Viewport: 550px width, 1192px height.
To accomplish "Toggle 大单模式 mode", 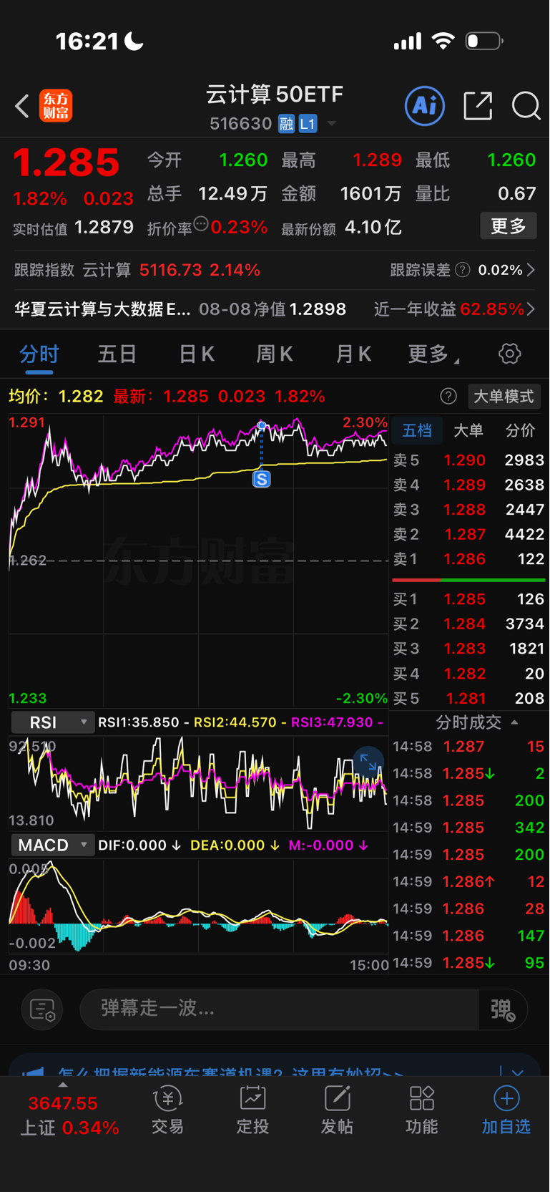I will (504, 396).
